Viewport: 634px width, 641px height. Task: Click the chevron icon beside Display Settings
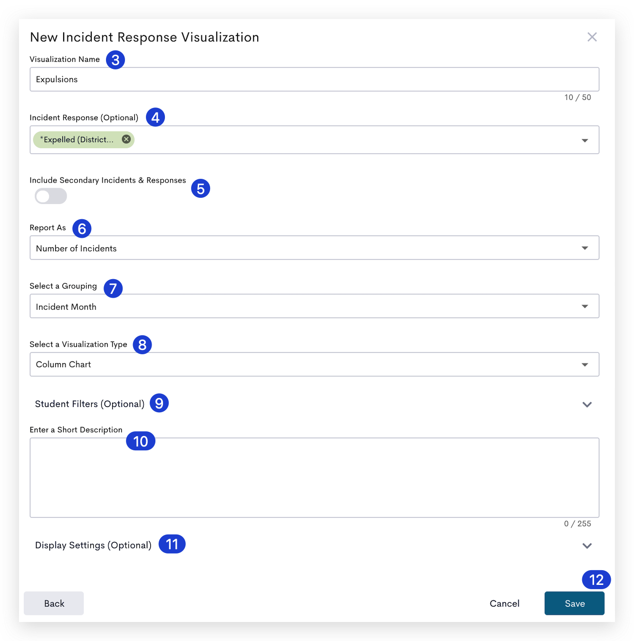[587, 545]
